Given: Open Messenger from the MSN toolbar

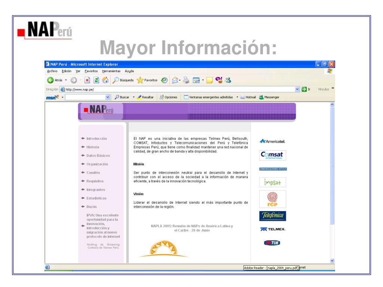Looking at the screenshot, I should tap(269, 97).
